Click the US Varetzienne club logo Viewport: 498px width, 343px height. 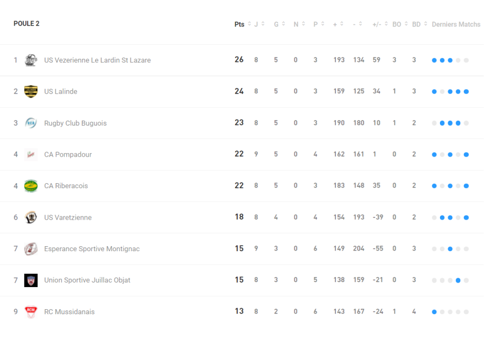(31, 217)
